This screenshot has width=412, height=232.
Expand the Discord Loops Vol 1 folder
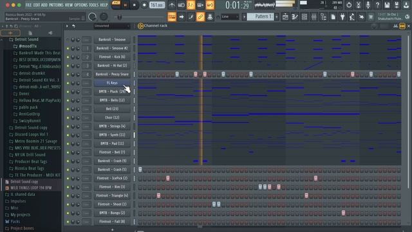(x=28, y=135)
